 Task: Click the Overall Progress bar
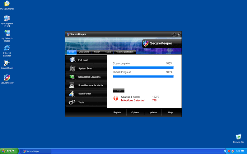click(143, 76)
